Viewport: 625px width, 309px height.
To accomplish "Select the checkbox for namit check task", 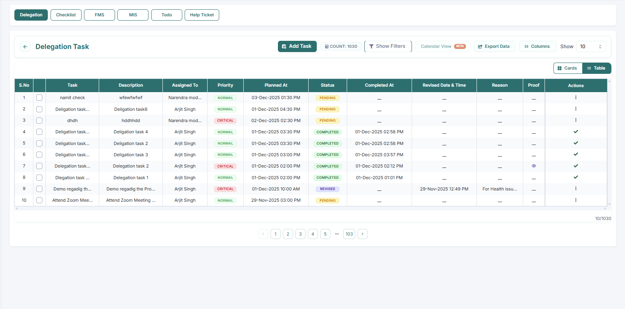I will 39,98.
